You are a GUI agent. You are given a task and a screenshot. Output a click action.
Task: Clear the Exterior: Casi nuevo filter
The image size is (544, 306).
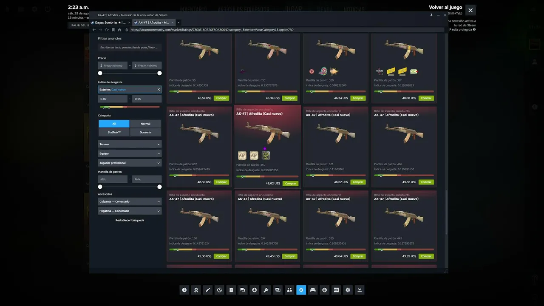tap(159, 90)
